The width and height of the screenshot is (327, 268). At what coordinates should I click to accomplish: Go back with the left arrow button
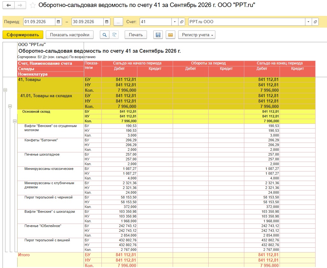[9, 5]
